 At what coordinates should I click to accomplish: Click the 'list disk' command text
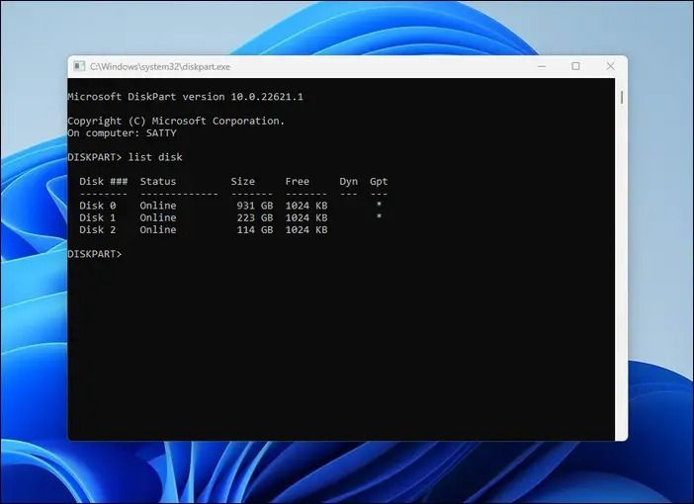point(155,157)
